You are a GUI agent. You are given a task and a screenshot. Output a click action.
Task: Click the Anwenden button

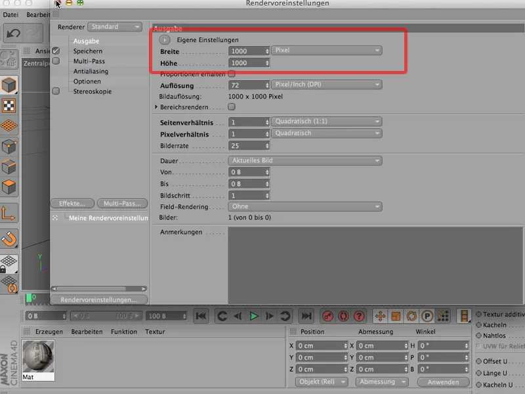pos(443,382)
